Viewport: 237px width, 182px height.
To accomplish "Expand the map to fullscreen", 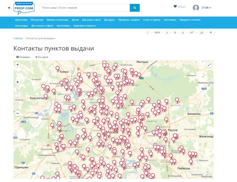I will 209,65.
